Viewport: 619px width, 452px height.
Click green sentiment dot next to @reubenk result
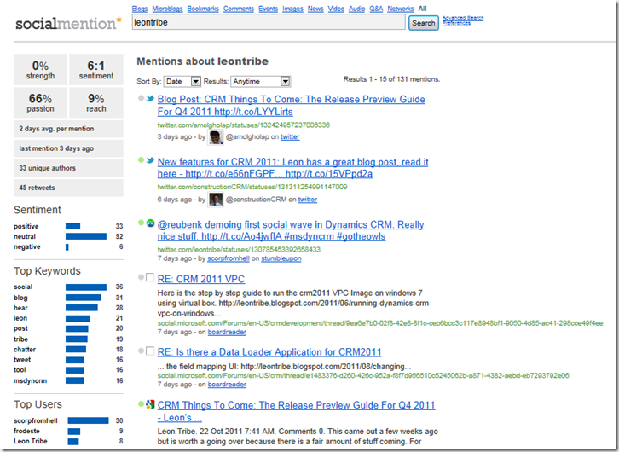point(141,223)
